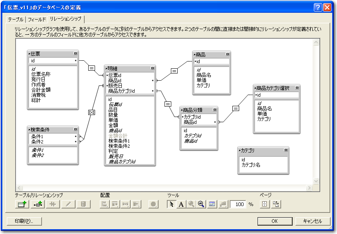
Task: Collapse the 検索条件 table occurrence
Action: 75,129
